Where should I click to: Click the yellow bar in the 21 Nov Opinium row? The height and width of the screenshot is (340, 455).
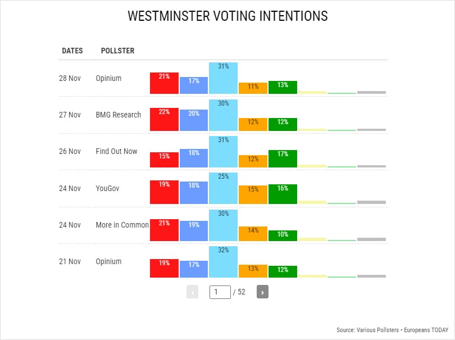pyautogui.click(x=313, y=276)
